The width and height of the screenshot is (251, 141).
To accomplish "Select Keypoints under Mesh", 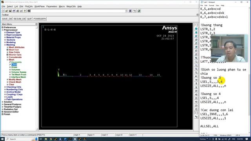I will tap(16, 62).
